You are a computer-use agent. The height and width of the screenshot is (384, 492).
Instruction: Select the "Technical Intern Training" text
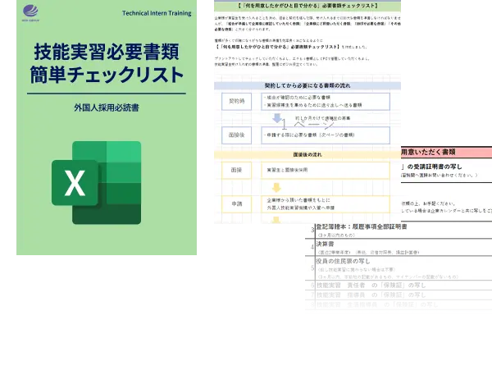click(157, 13)
